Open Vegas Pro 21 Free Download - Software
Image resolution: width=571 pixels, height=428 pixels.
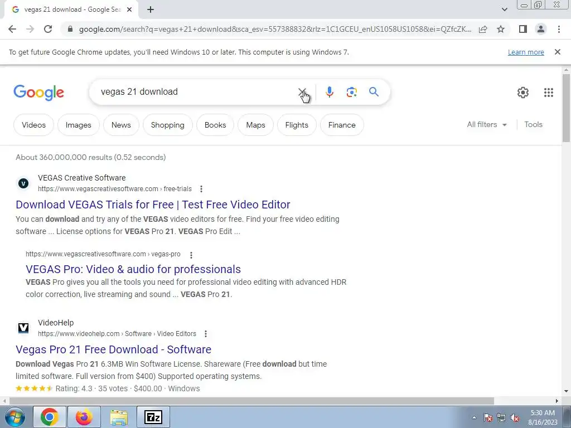[x=113, y=349]
